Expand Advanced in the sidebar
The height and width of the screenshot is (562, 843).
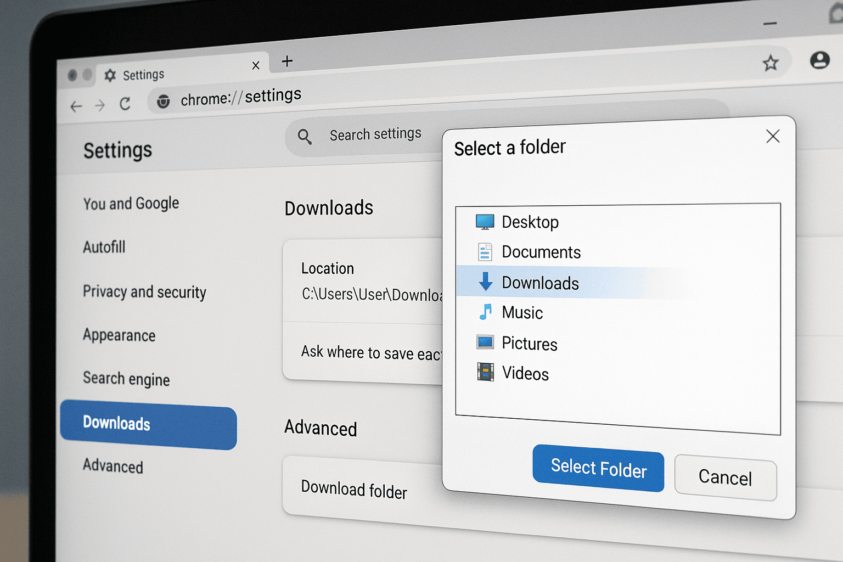tap(113, 466)
